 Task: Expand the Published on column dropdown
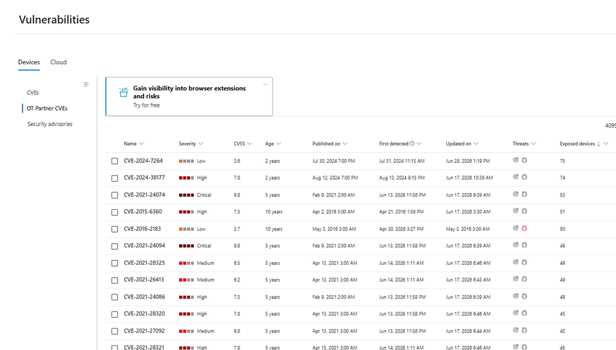point(345,143)
